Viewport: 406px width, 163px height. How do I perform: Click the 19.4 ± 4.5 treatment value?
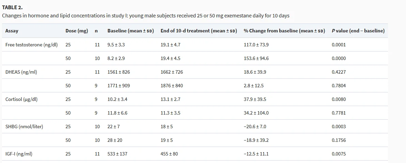(170, 58)
